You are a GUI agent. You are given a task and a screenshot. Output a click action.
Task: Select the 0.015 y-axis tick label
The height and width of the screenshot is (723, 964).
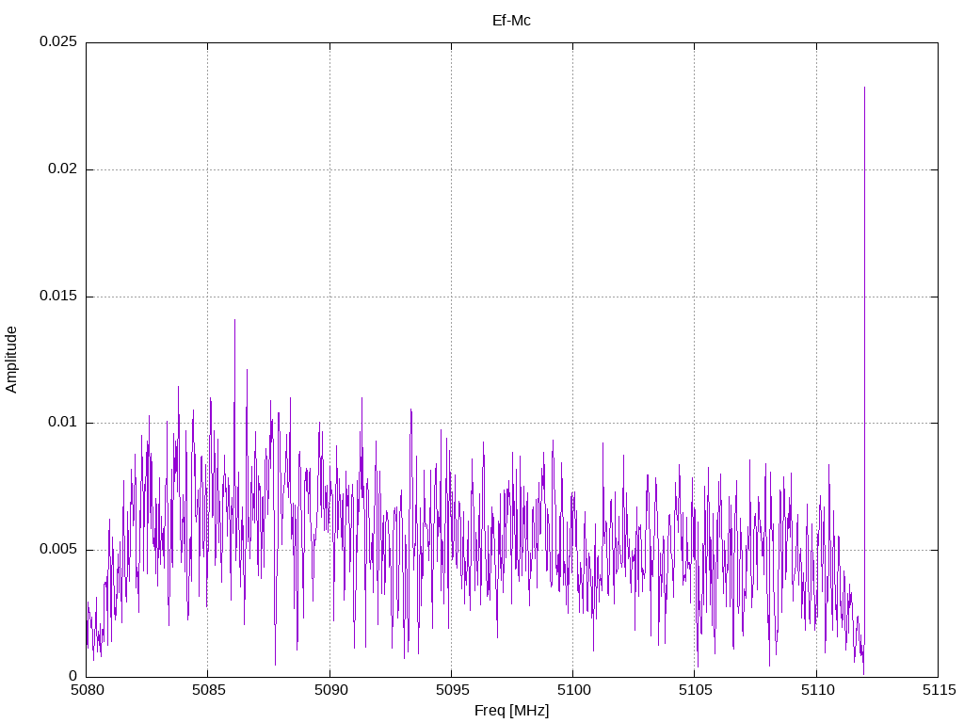pyautogui.click(x=56, y=297)
